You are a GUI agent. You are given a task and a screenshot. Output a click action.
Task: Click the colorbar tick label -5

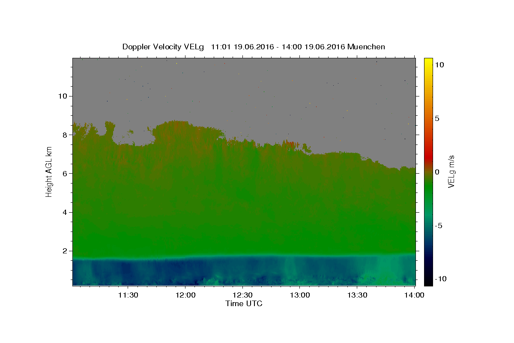click(438, 226)
